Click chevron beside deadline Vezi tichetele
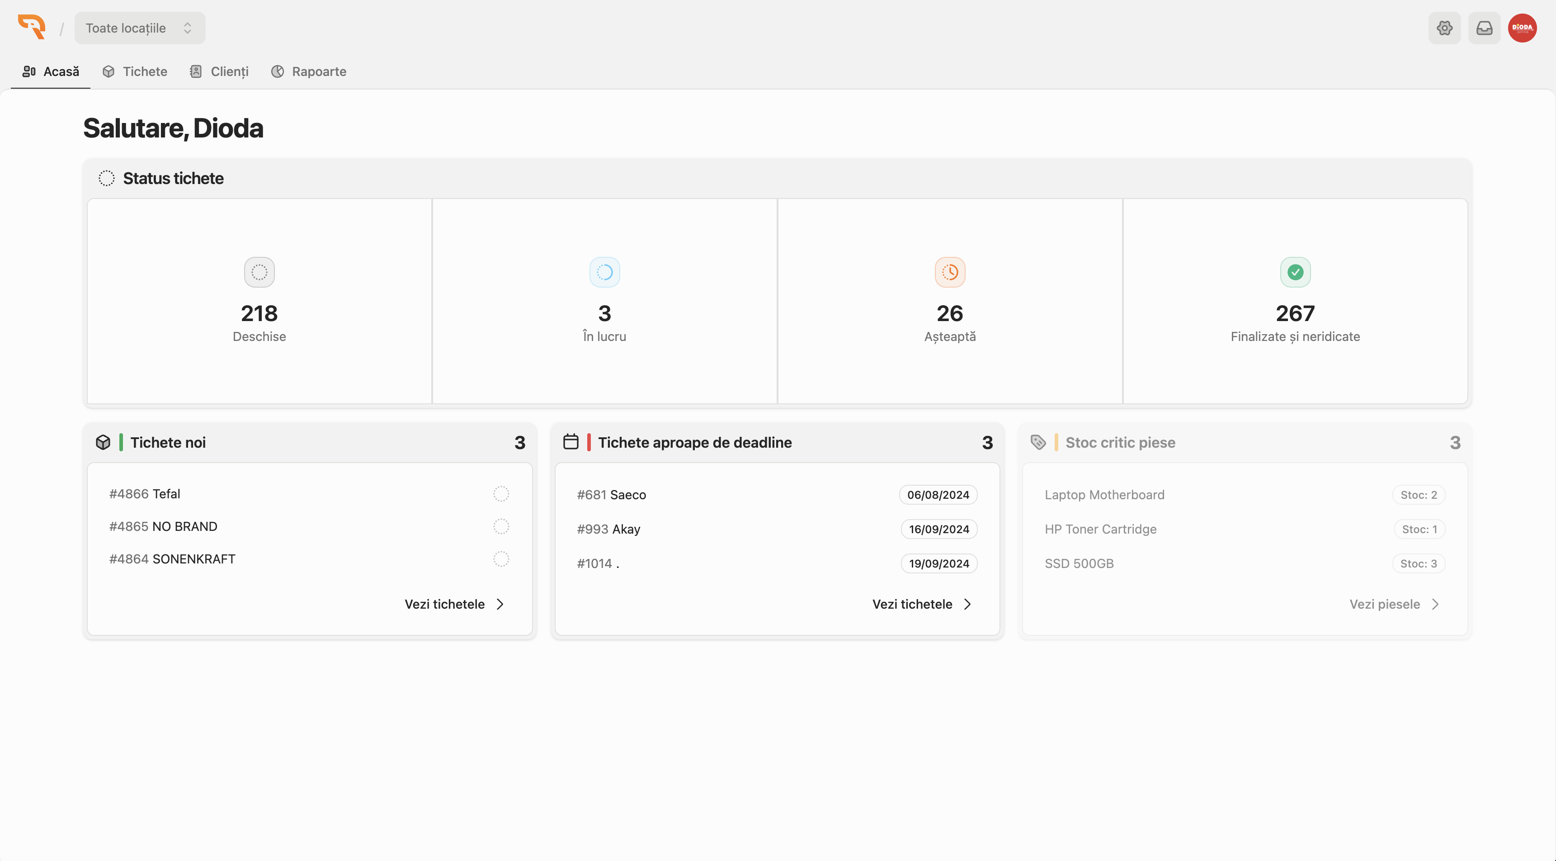 tap(968, 604)
